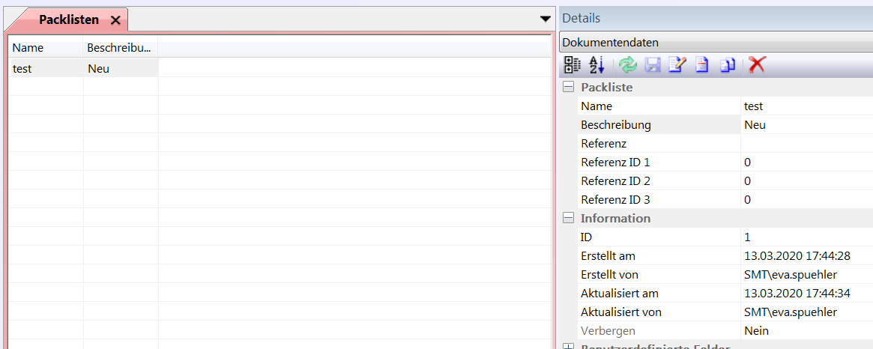This screenshot has height=349, width=873.
Task: Switch property grid to categorized view
Action: point(573,65)
